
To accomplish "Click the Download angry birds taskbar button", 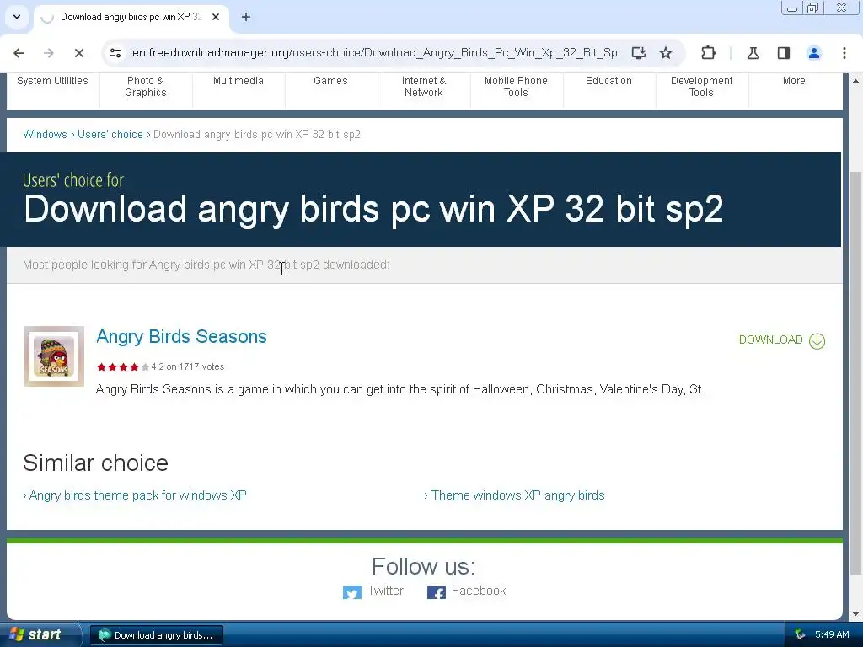I will [x=157, y=635].
